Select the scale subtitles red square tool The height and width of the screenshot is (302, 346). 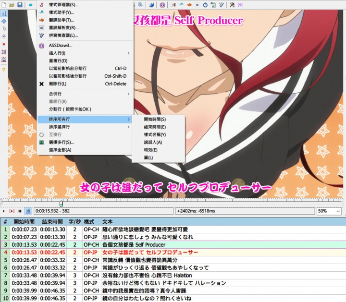(x=4, y=44)
